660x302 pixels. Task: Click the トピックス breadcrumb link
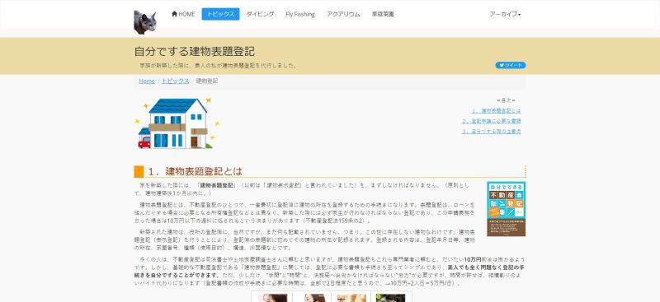(176, 81)
